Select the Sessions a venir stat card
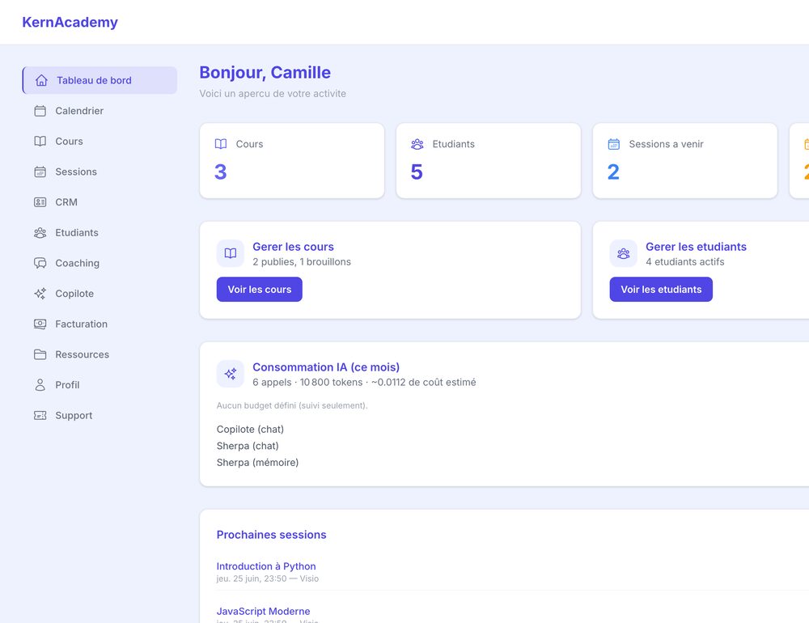 684,160
